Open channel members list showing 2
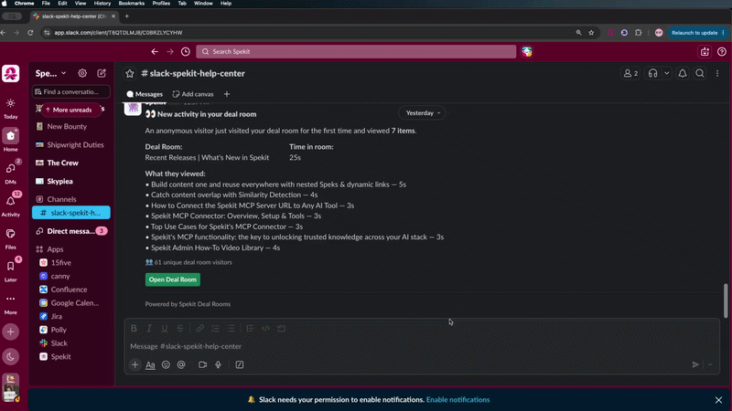The width and height of the screenshot is (732, 411). 630,74
